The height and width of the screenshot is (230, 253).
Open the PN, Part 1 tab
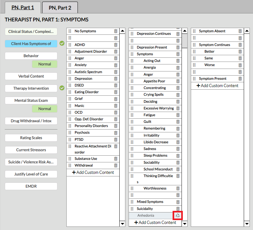pos(22,7)
